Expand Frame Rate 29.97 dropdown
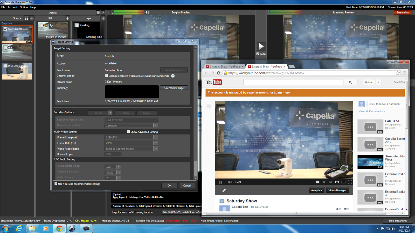This screenshot has height=244, width=415. pos(156,143)
